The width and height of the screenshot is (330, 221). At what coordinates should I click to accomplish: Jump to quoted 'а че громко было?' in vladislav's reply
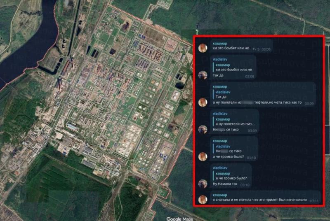230,176
